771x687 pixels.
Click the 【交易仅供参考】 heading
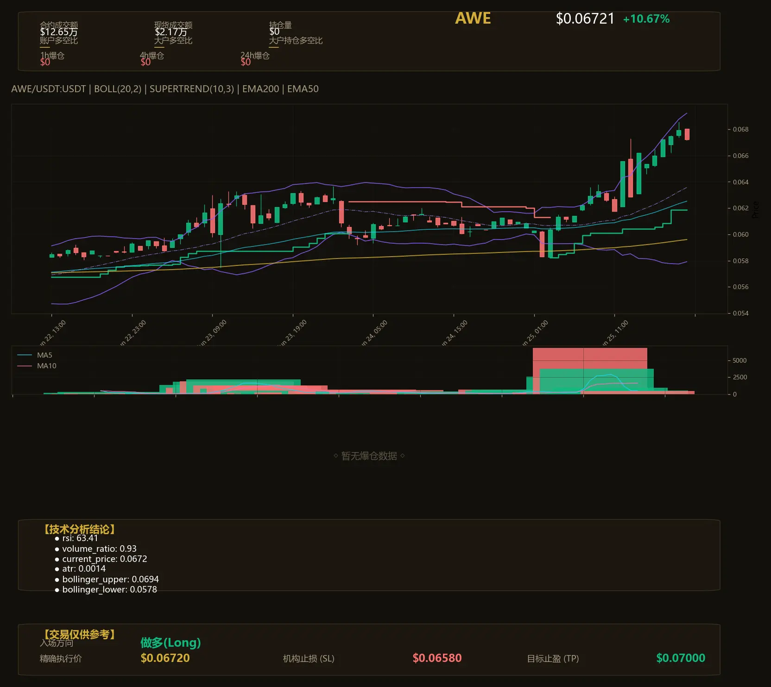(79, 634)
